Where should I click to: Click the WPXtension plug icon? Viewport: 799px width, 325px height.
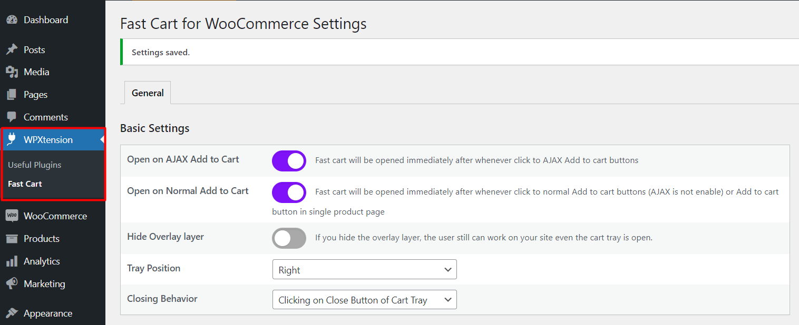coord(12,139)
